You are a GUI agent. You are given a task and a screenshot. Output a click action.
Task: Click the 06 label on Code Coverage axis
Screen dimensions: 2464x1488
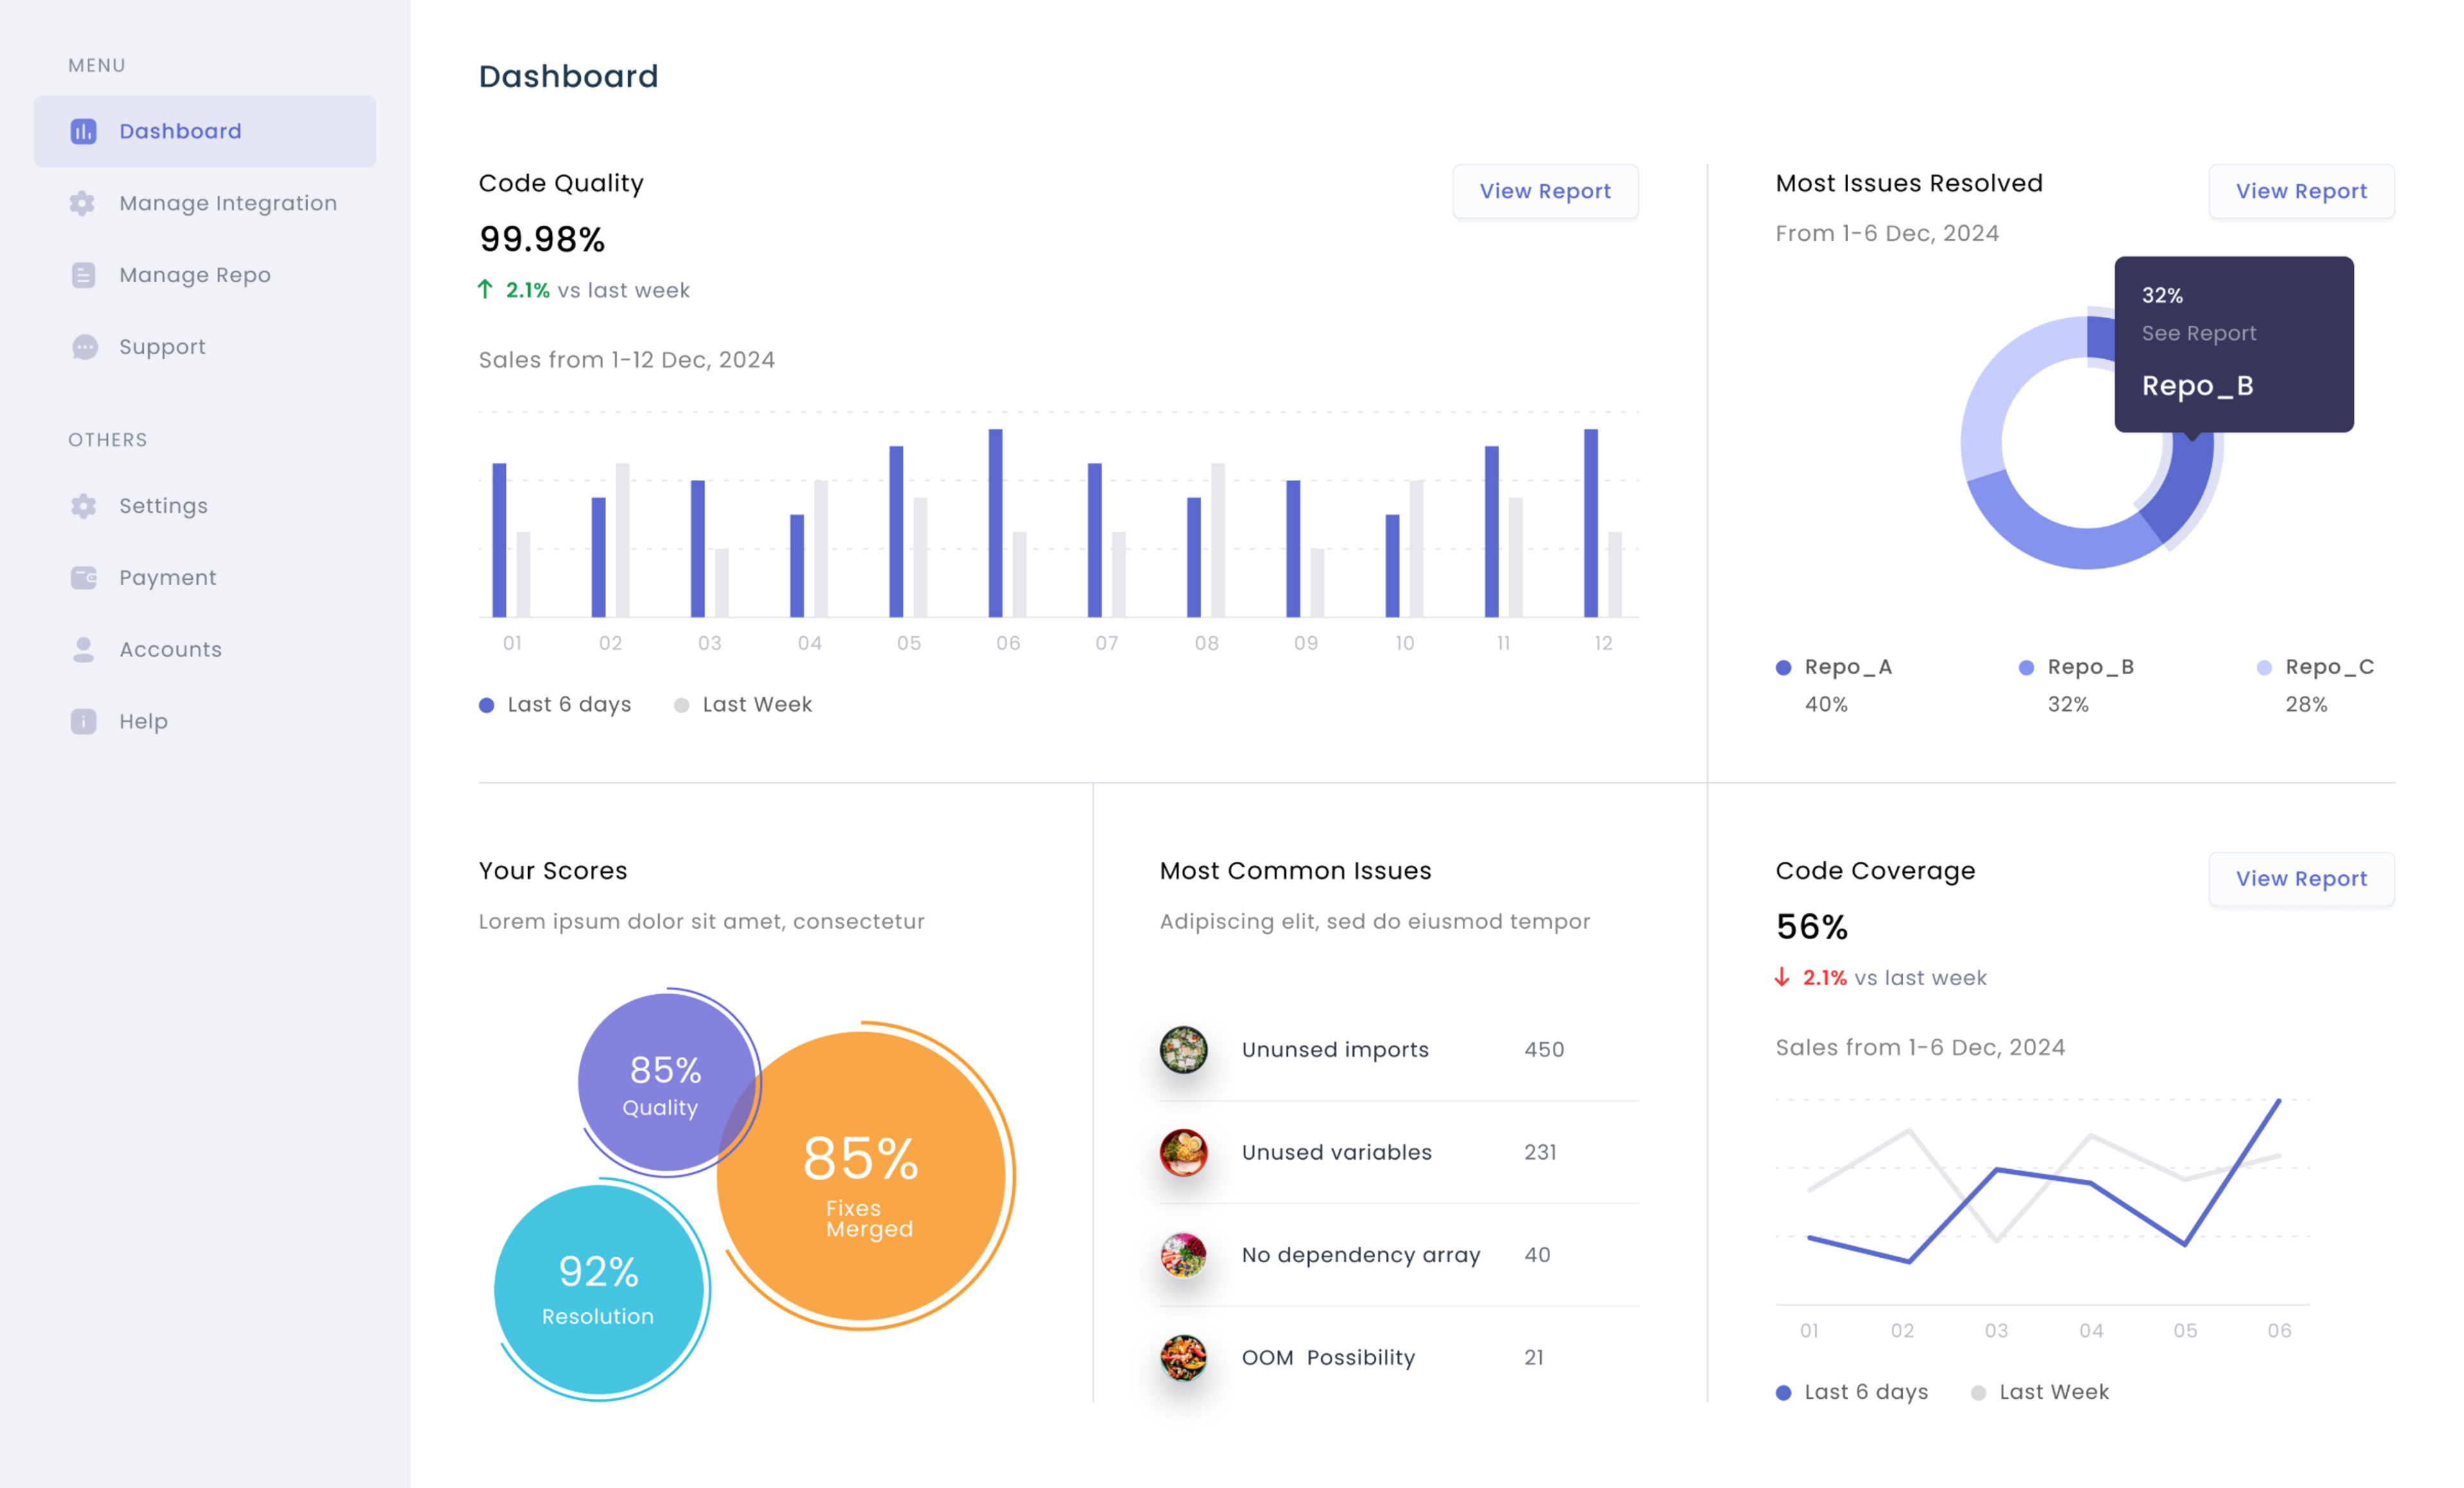pos(2279,1330)
